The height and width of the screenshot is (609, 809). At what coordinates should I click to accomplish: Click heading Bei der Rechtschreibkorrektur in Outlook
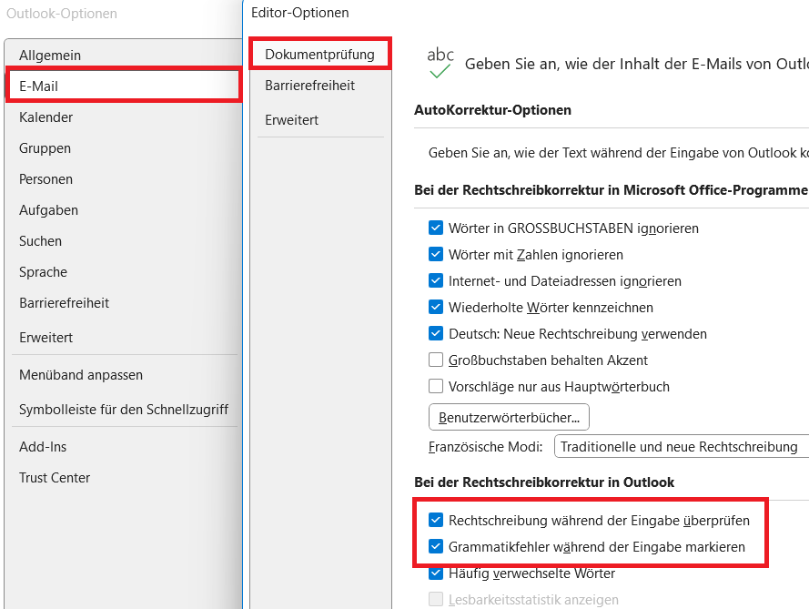click(x=544, y=482)
